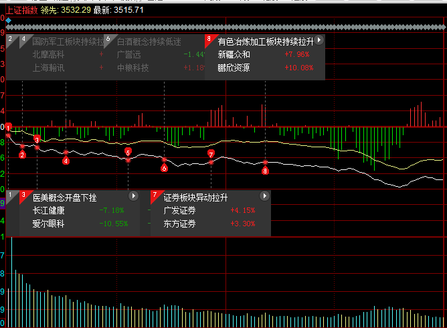
Task: Click timeline marker number 1 at chart start
Action: [x=8, y=127]
